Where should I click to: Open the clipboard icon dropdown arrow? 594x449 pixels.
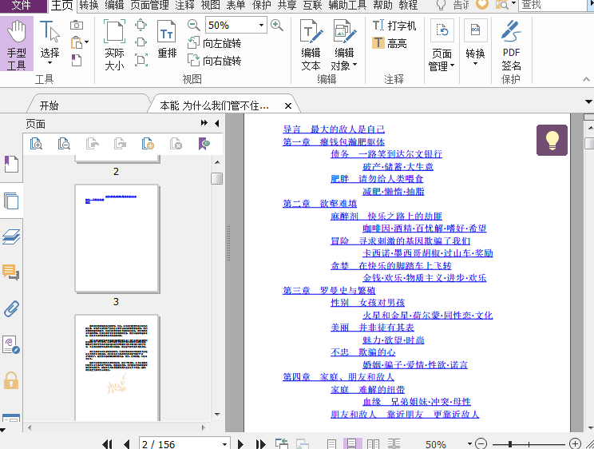click(87, 42)
